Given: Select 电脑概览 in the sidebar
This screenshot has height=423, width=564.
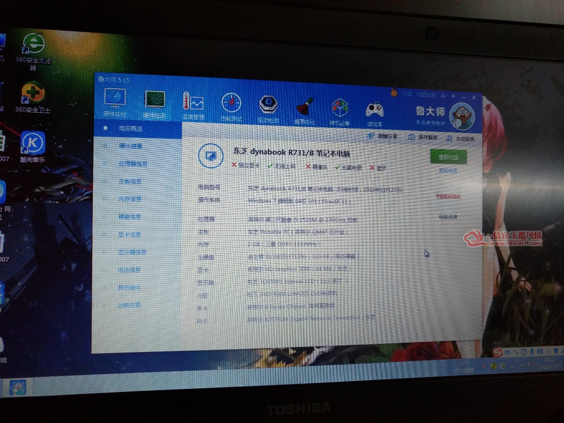Looking at the screenshot, I should click(x=138, y=129).
